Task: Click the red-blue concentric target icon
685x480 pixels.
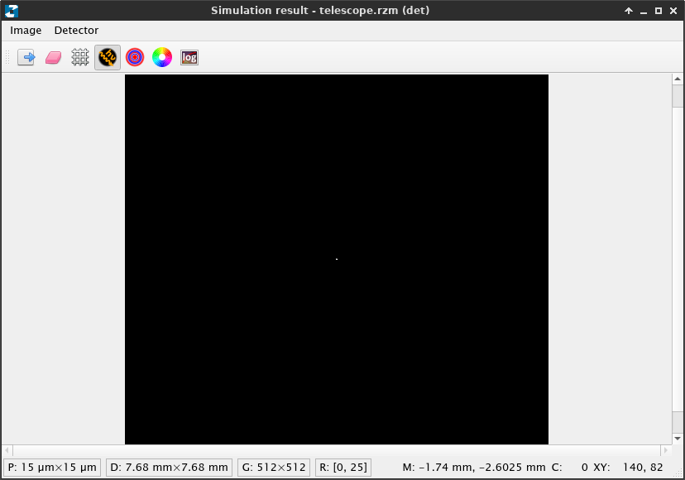Action: click(x=135, y=57)
